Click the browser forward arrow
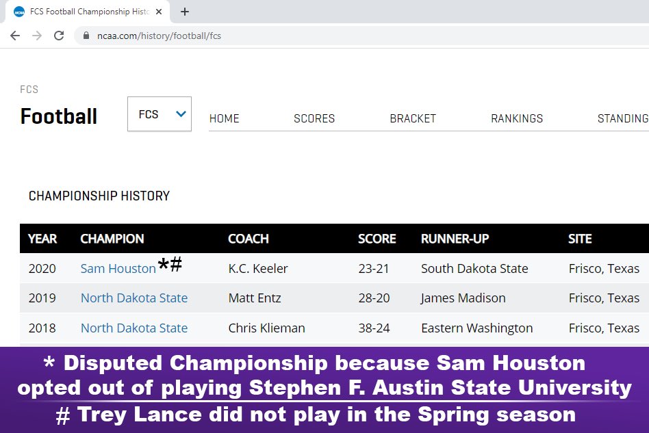Viewport: 649px width, 433px height. (x=37, y=36)
